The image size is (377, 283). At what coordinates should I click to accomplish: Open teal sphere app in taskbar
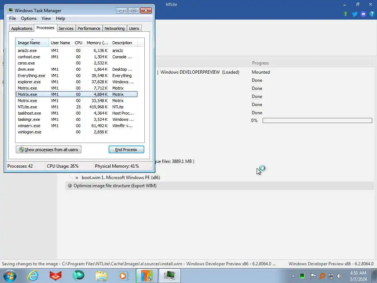(x=78, y=276)
